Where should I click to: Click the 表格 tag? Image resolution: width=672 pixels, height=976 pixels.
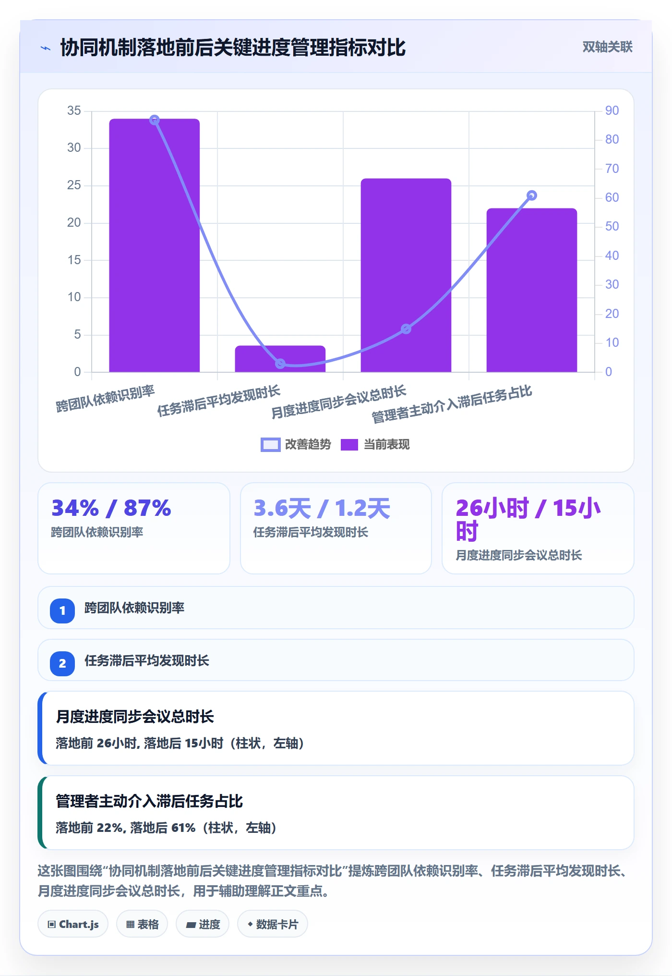click(142, 924)
